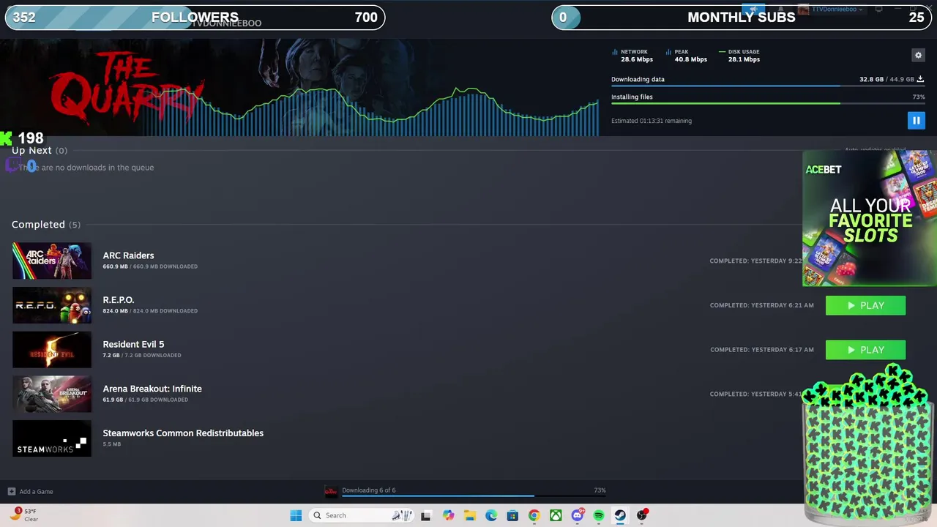Click Completed: Yesterday 6:17 AM text
The height and width of the screenshot is (527, 937).
(x=761, y=350)
